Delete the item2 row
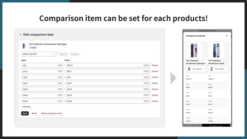Viewport: 247px width, 139px height. (155, 89)
